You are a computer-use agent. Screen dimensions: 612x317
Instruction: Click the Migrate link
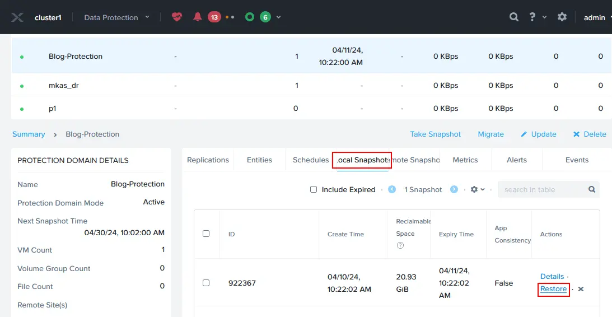[x=490, y=134]
